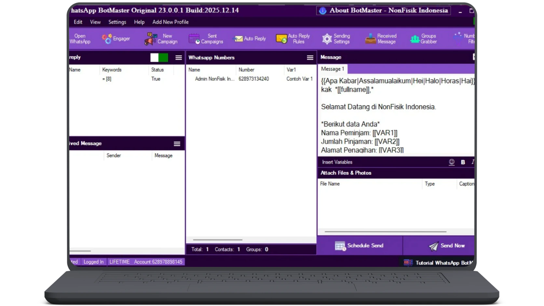Open Tutorial WhatsApp BotMaster video link
The height and width of the screenshot is (306, 544).
439,263
